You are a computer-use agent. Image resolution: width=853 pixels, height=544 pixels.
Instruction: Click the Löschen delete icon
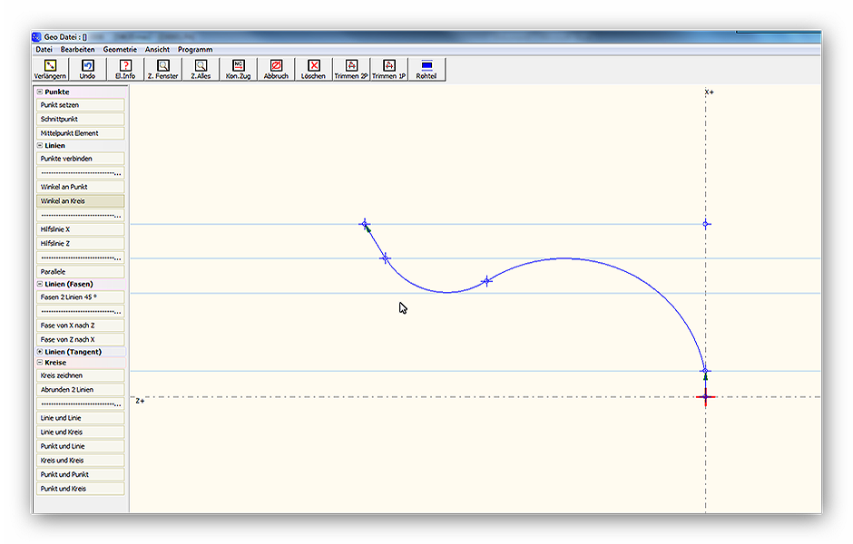(314, 66)
